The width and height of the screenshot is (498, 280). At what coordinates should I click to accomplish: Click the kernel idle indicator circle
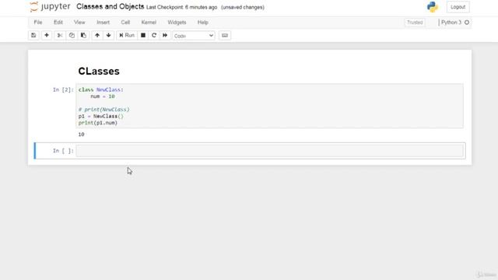point(467,23)
